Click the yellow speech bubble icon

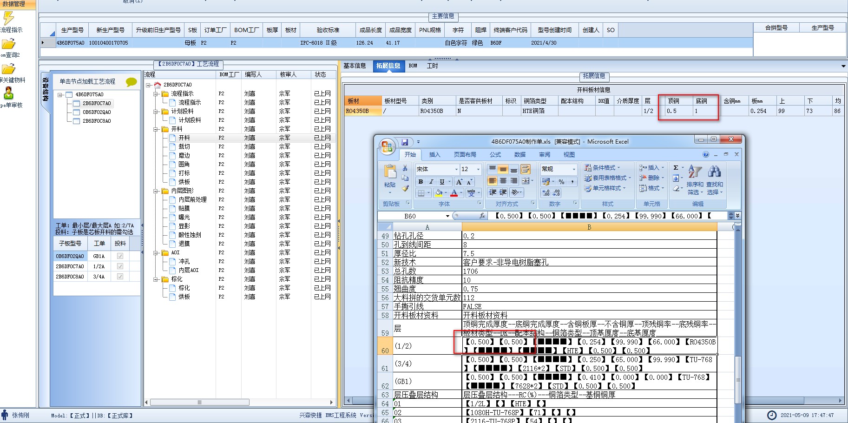(x=131, y=82)
